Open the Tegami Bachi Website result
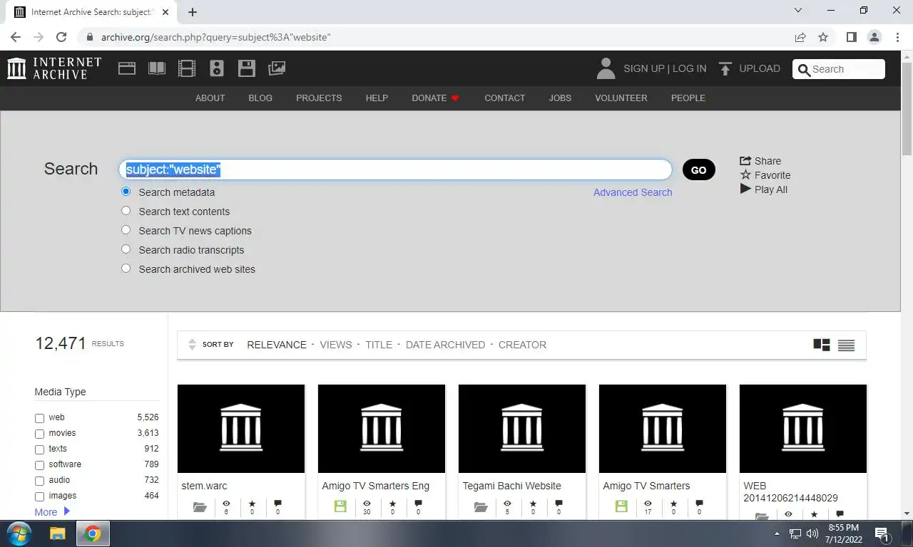Image resolution: width=913 pixels, height=547 pixels. pyautogui.click(x=511, y=486)
